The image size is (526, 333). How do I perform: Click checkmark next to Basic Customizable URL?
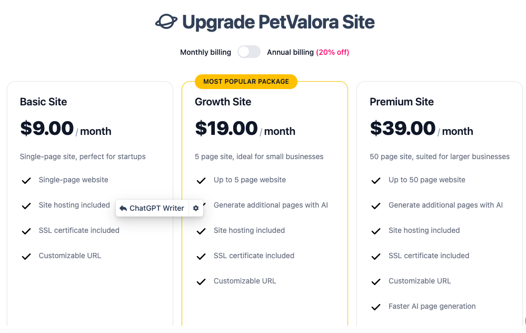click(26, 257)
